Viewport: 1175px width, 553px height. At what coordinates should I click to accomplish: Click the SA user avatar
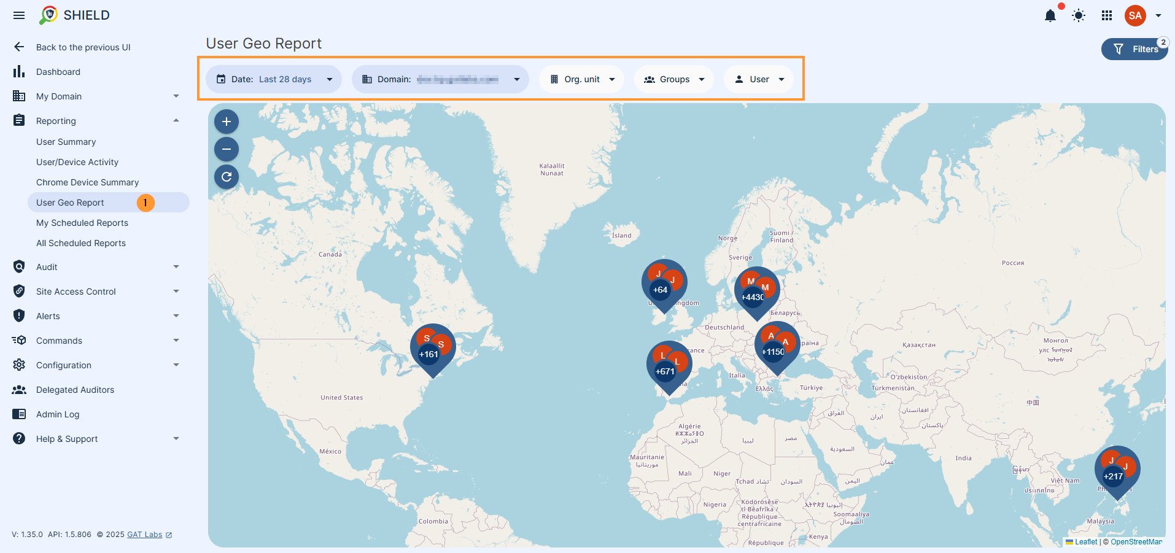(x=1135, y=16)
